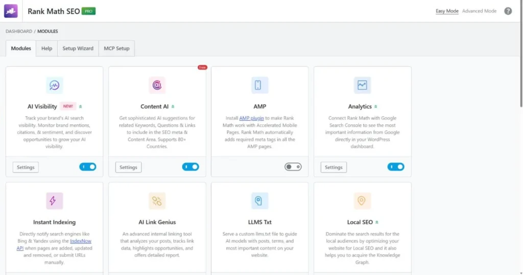This screenshot has width=523, height=275.
Task: Switch to the Modules tab
Action: point(20,48)
